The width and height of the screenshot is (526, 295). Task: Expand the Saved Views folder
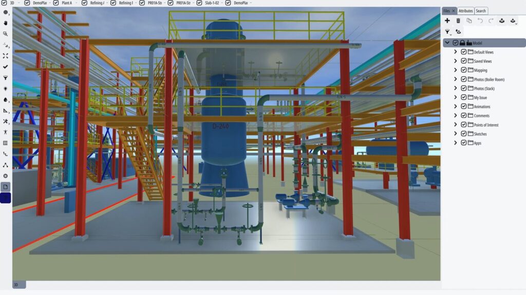[x=456, y=61]
